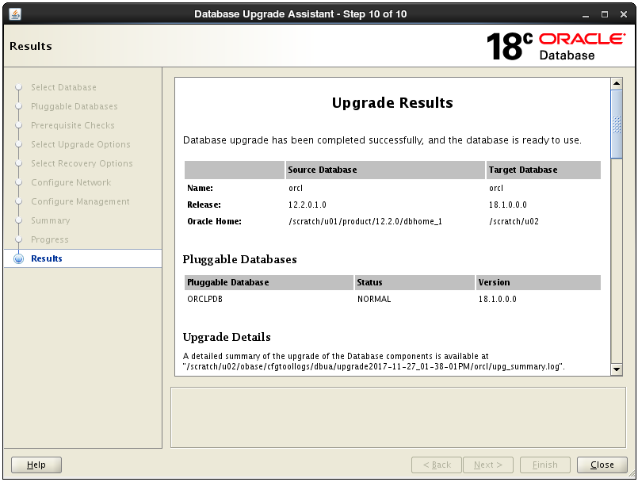Image resolution: width=638 pixels, height=482 pixels.
Task: Click the disabled Back button
Action: coord(437,465)
